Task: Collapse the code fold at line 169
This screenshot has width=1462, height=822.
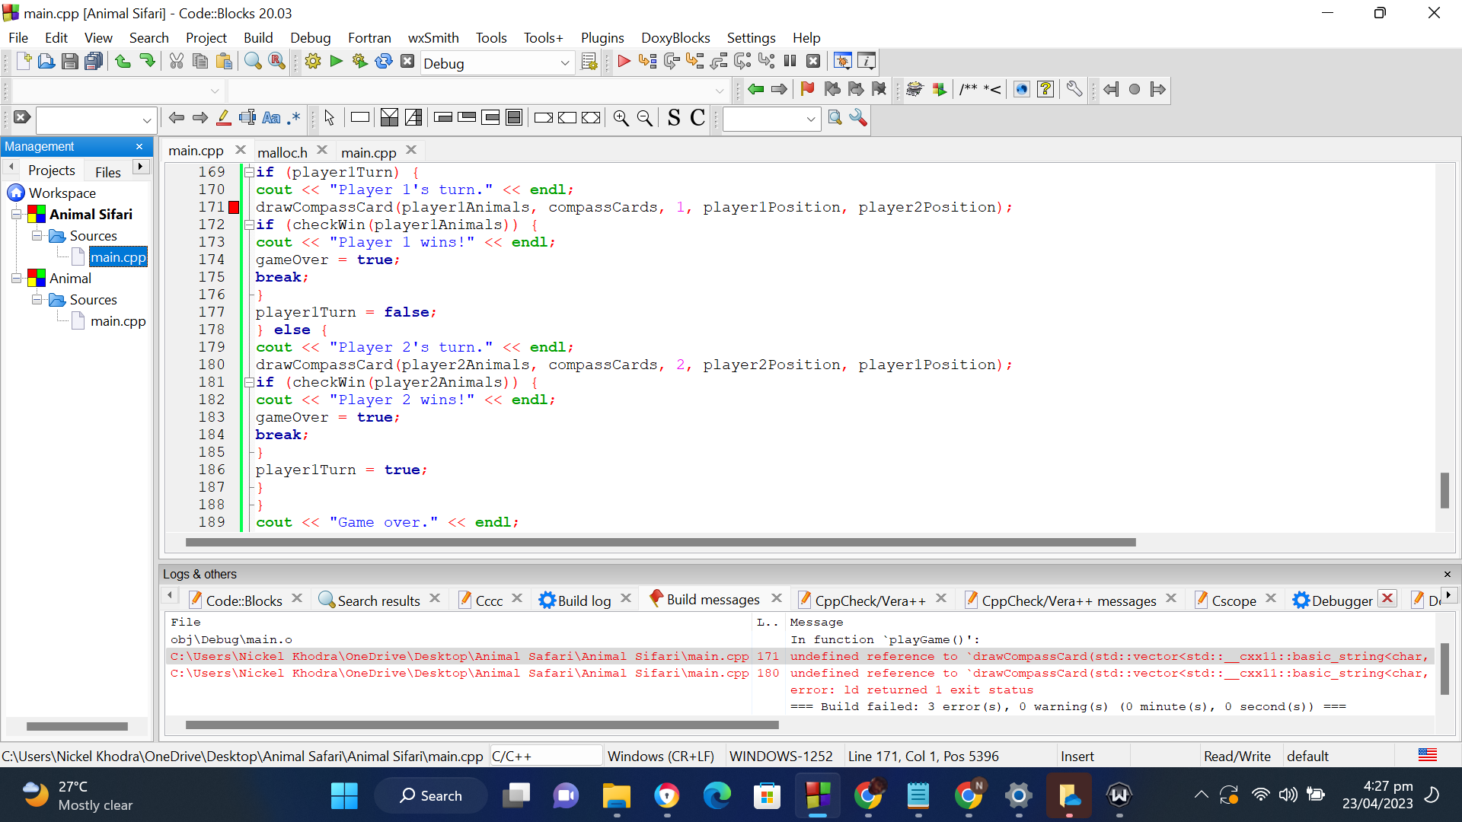Action: click(x=249, y=173)
